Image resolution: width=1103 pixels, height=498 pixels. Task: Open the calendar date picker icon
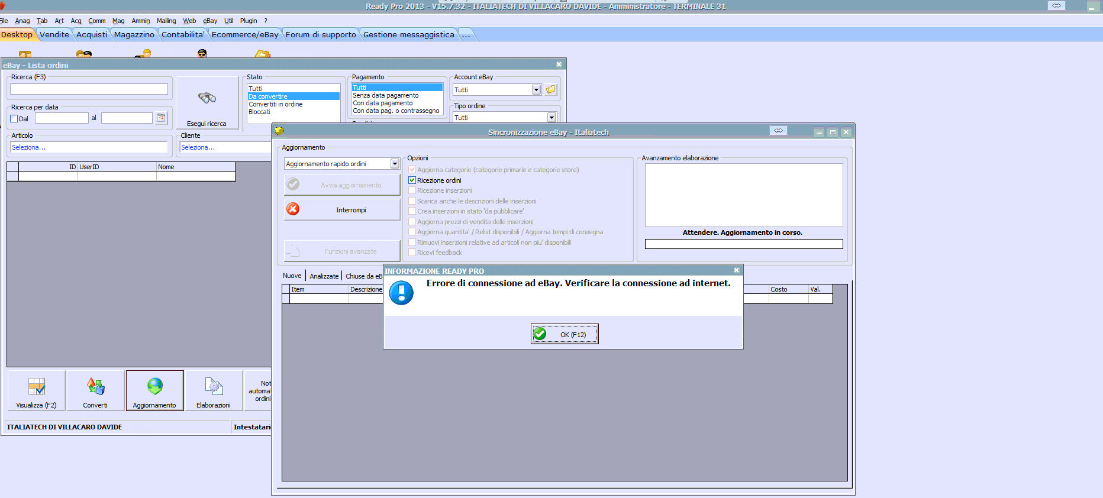click(x=161, y=118)
